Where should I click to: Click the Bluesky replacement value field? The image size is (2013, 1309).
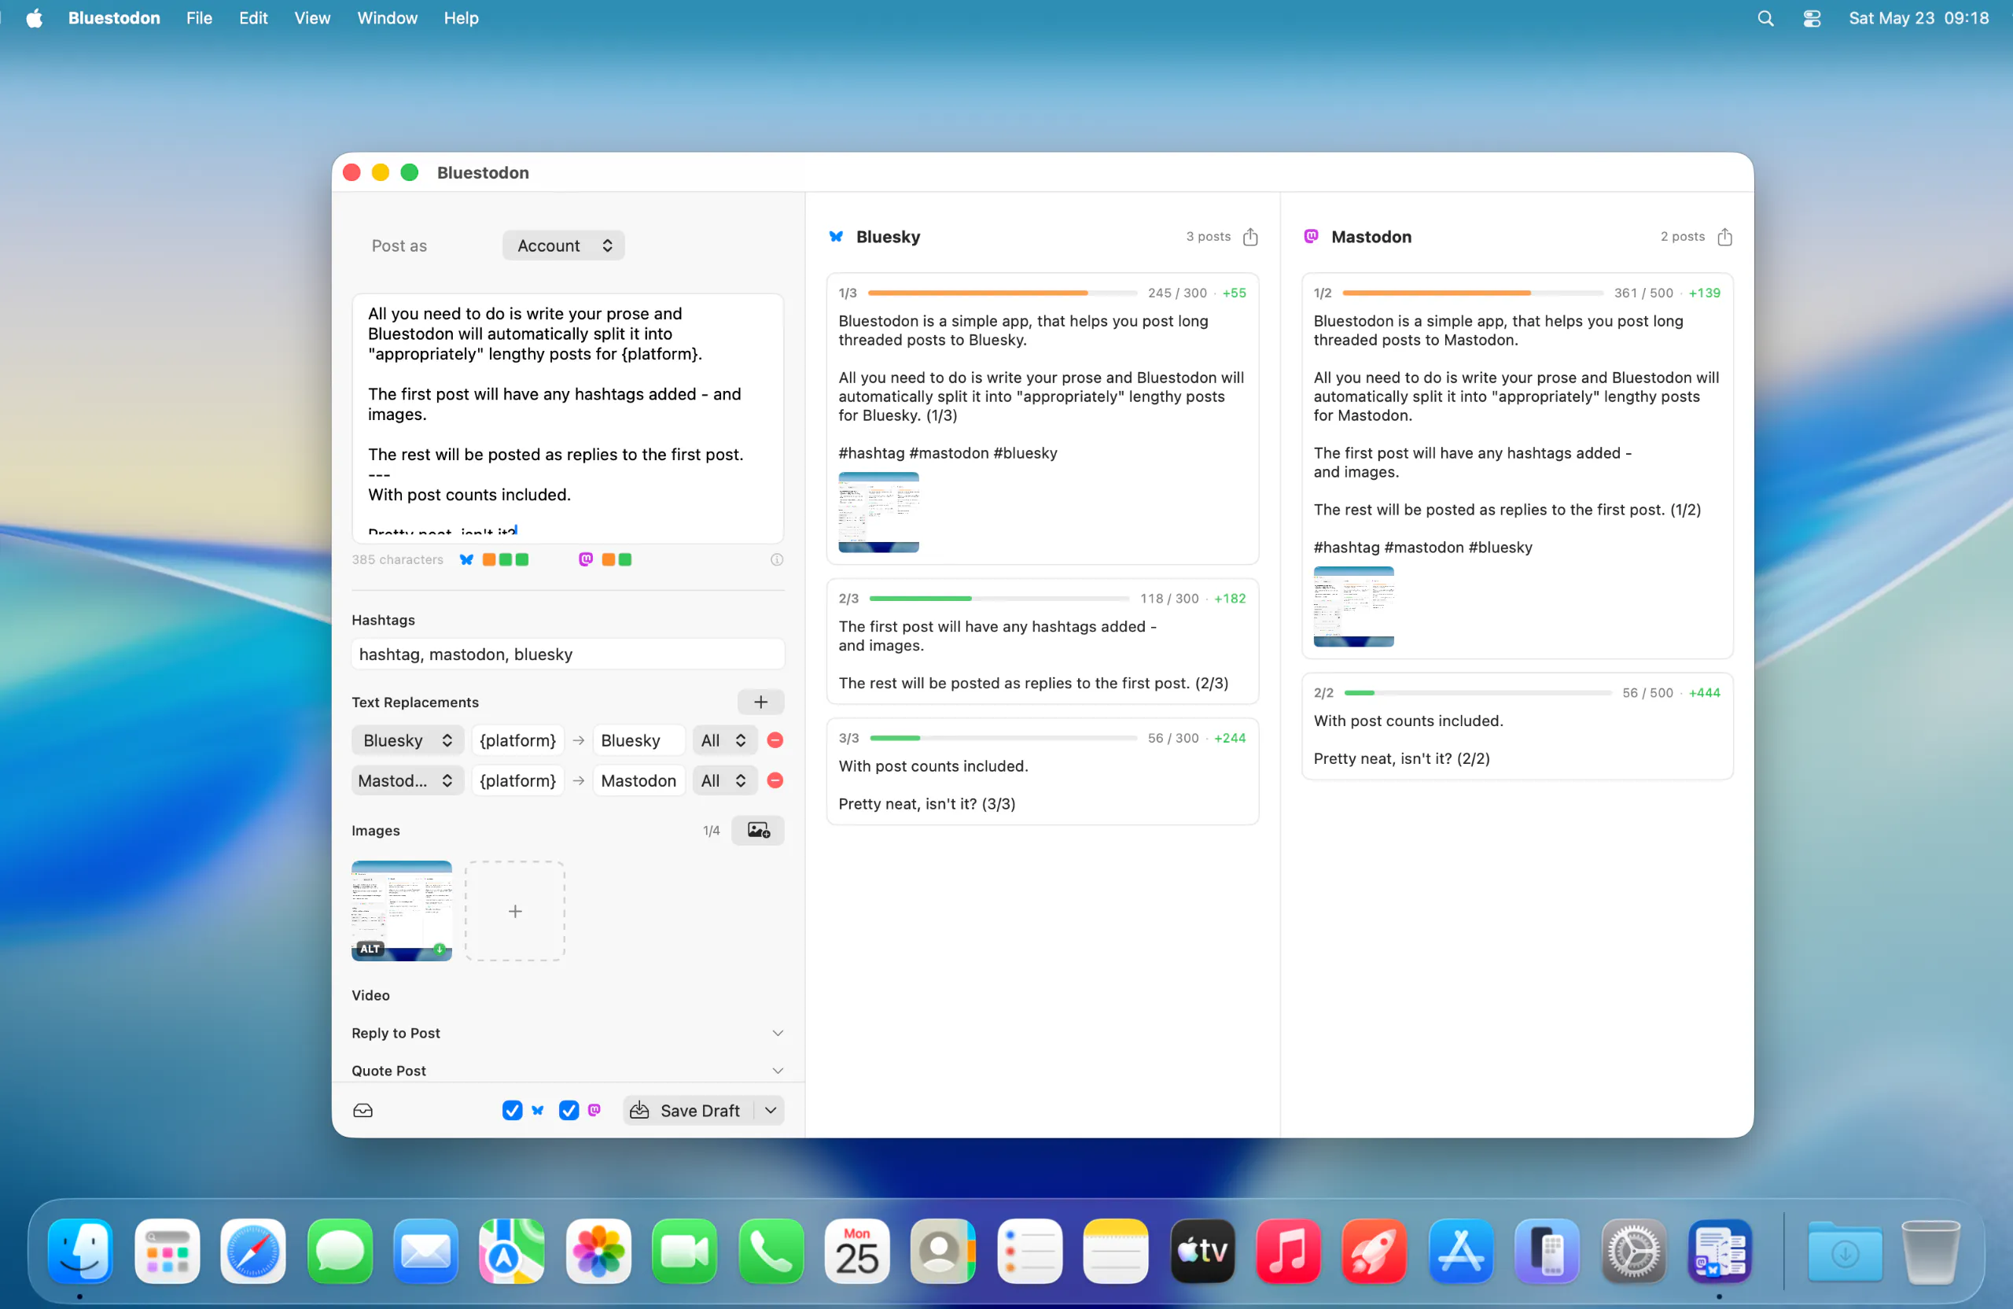(x=638, y=740)
